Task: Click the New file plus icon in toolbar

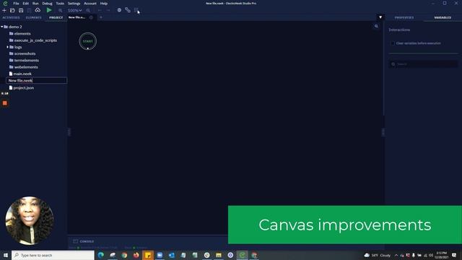Action: click(x=4, y=10)
